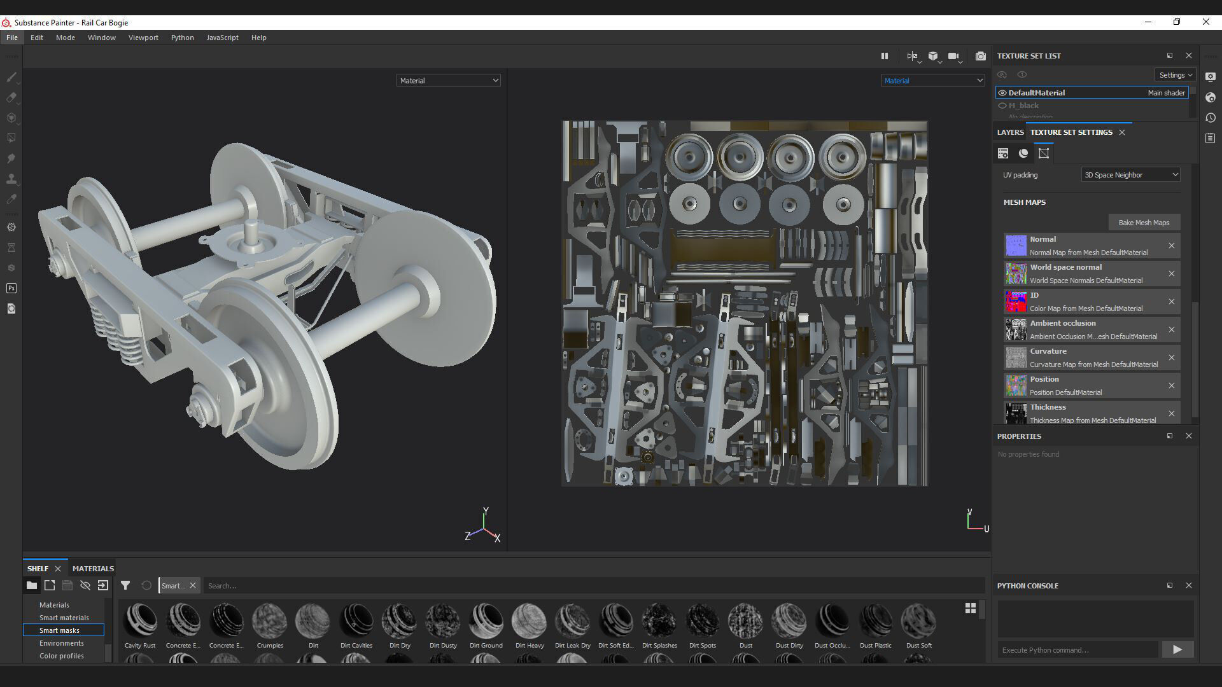The width and height of the screenshot is (1222, 687).
Task: Open the Log panel icon
Action: pyautogui.click(x=1210, y=138)
